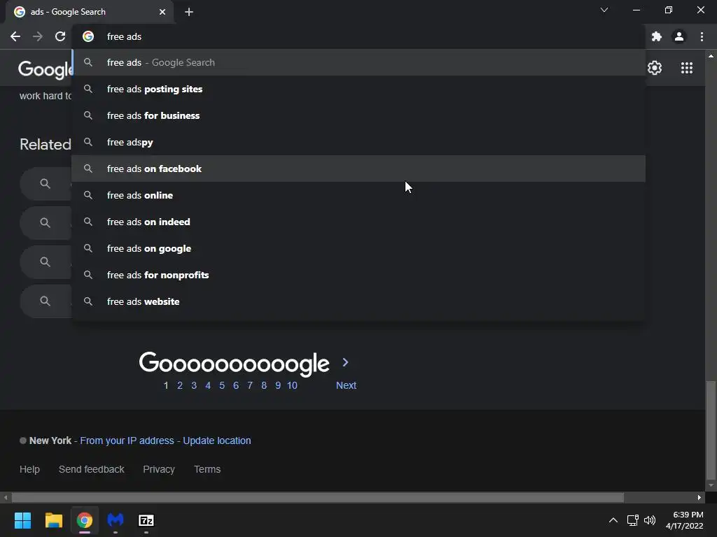717x537 pixels.
Task: Open File Explorer from the taskbar
Action: click(53, 520)
